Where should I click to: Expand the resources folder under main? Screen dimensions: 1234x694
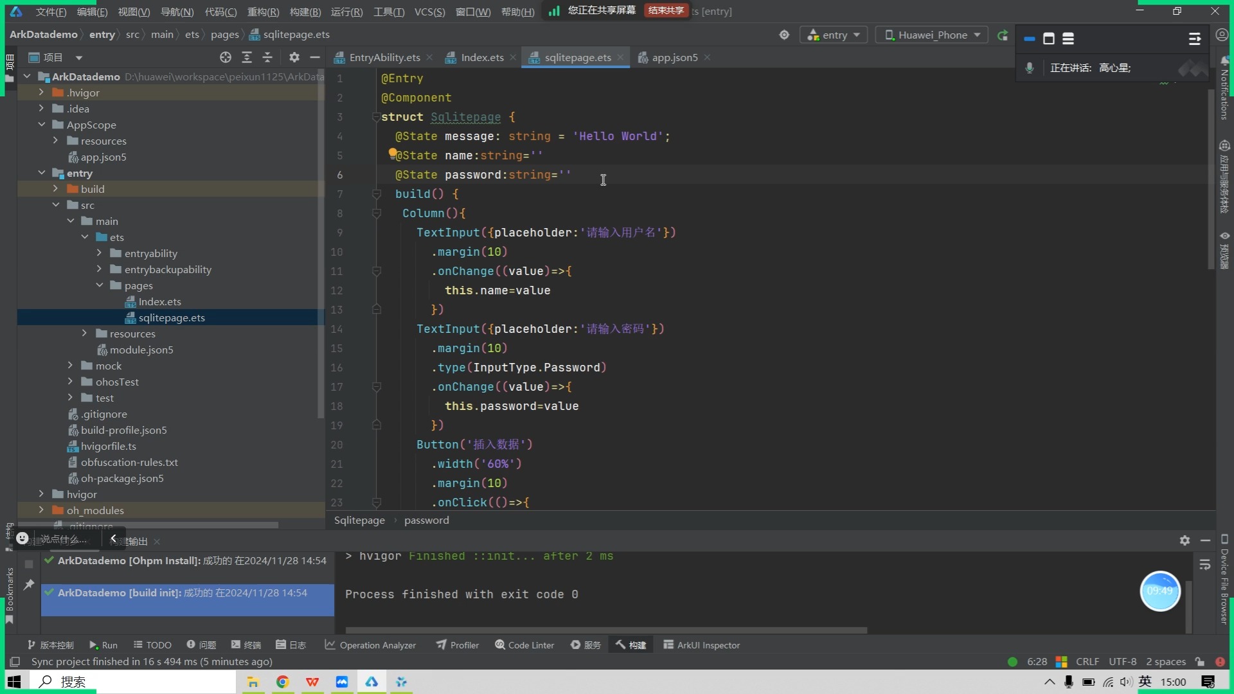[84, 334]
